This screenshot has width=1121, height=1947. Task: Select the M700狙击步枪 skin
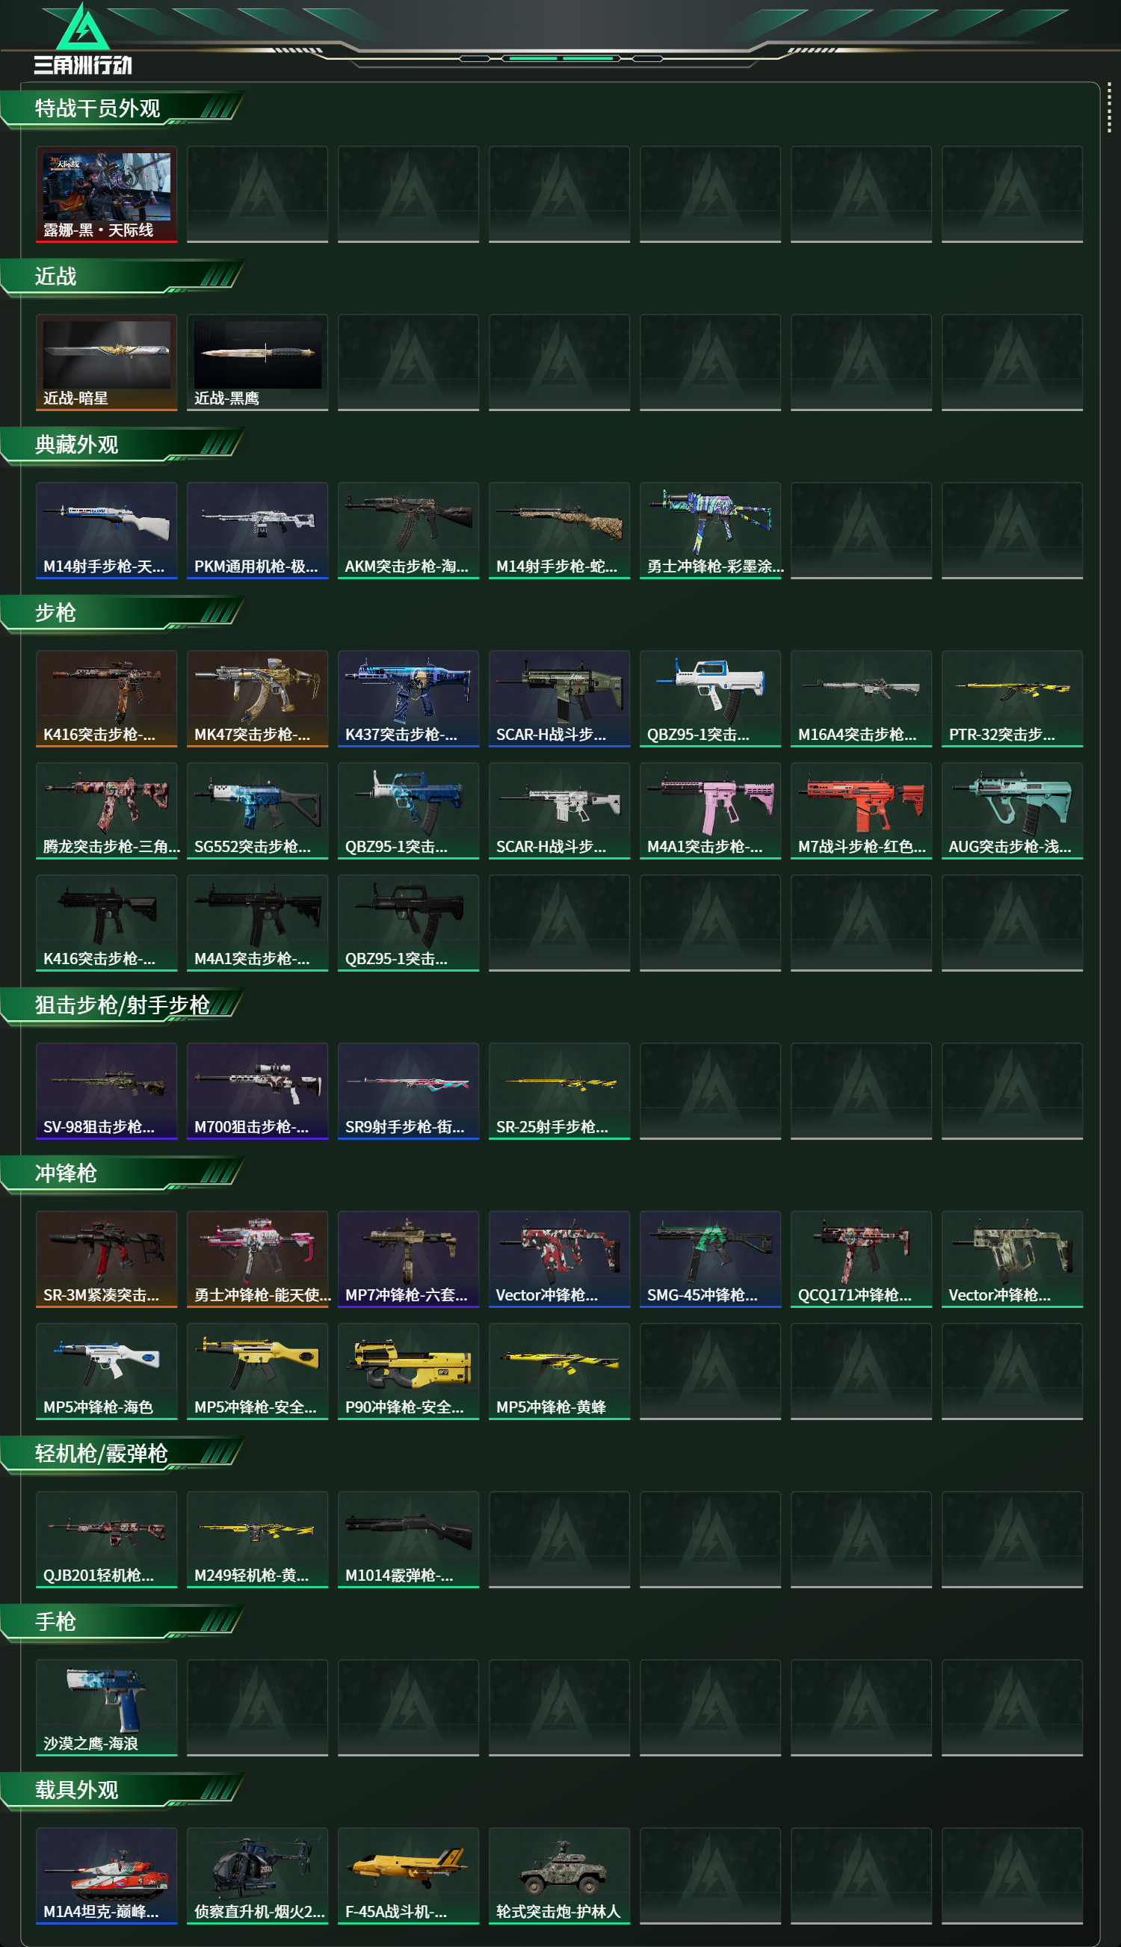pyautogui.click(x=257, y=1091)
